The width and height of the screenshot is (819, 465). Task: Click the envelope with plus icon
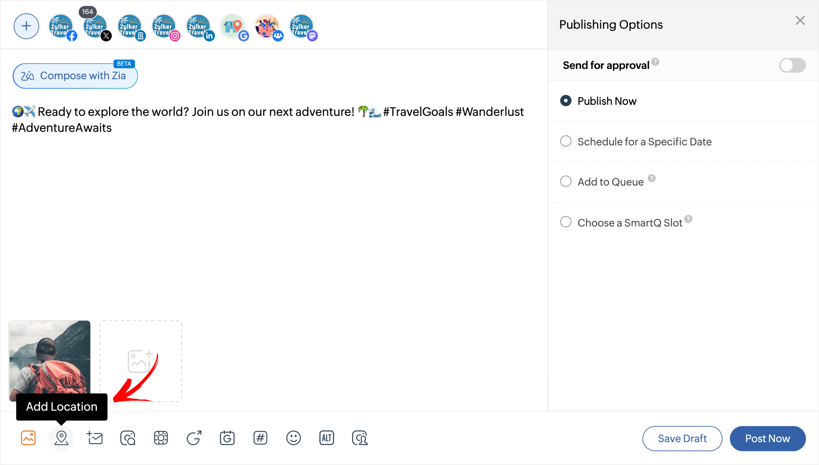point(94,438)
